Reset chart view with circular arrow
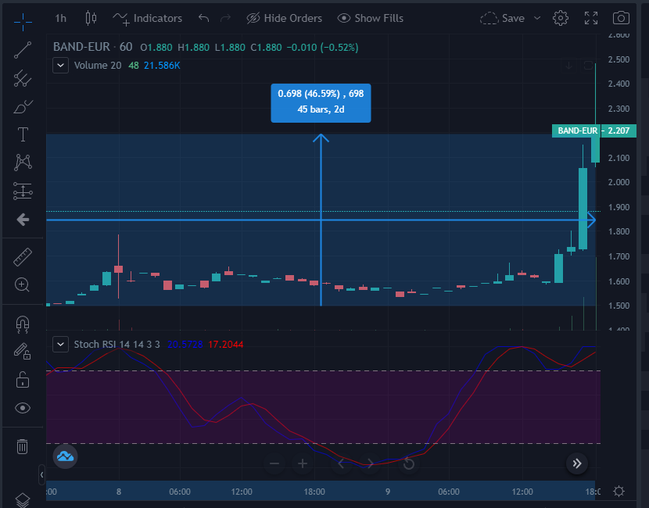 click(408, 463)
